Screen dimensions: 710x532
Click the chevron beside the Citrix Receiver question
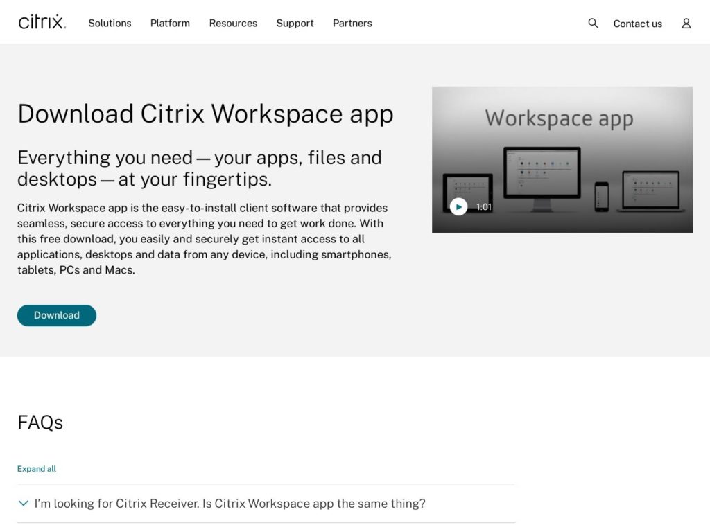[23, 503]
